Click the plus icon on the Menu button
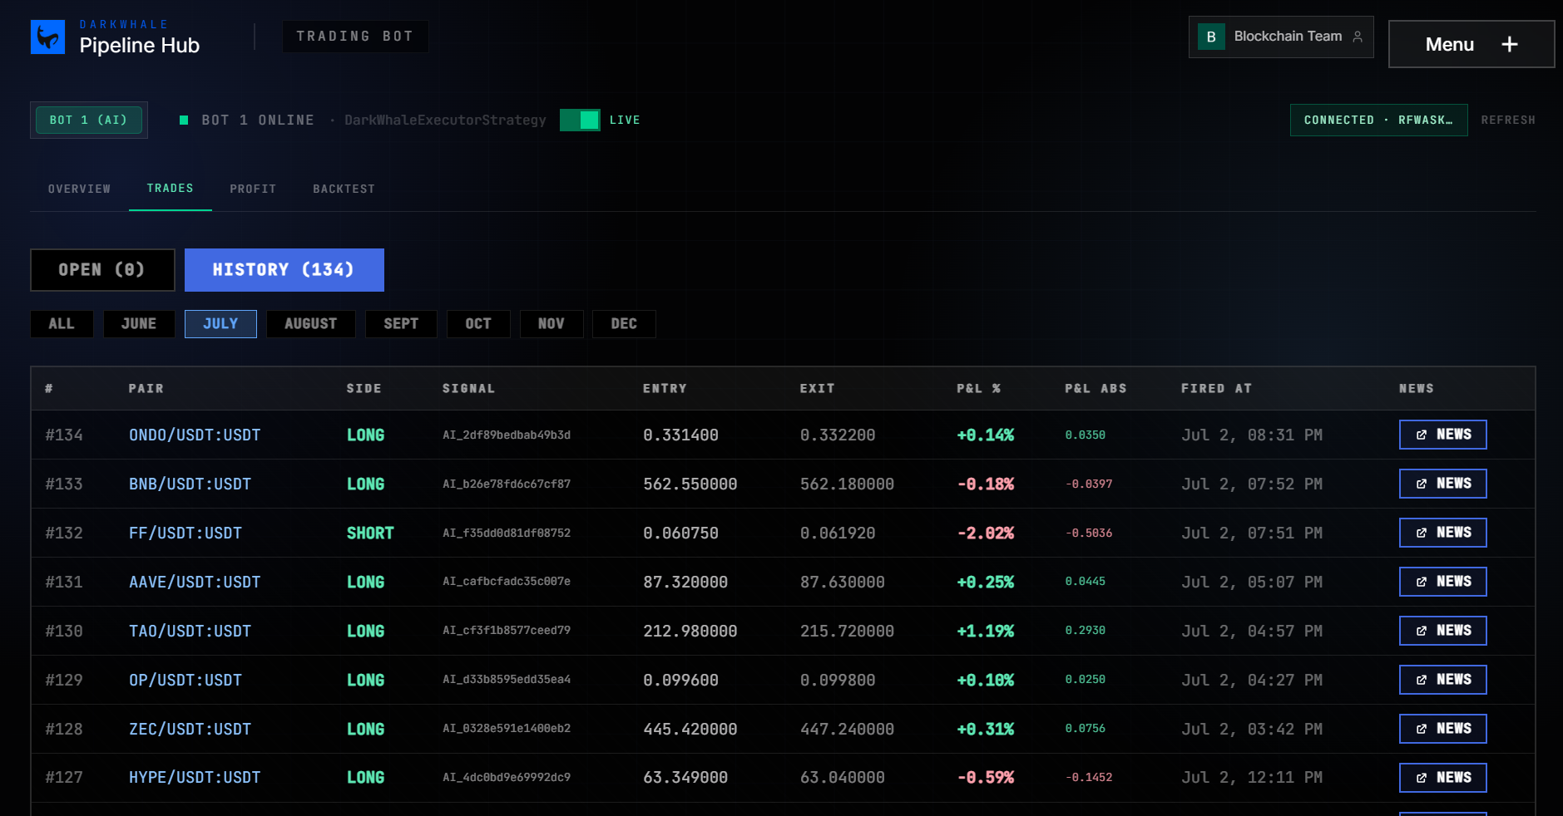 1510,44
